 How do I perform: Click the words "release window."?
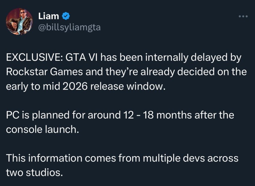[128, 86]
